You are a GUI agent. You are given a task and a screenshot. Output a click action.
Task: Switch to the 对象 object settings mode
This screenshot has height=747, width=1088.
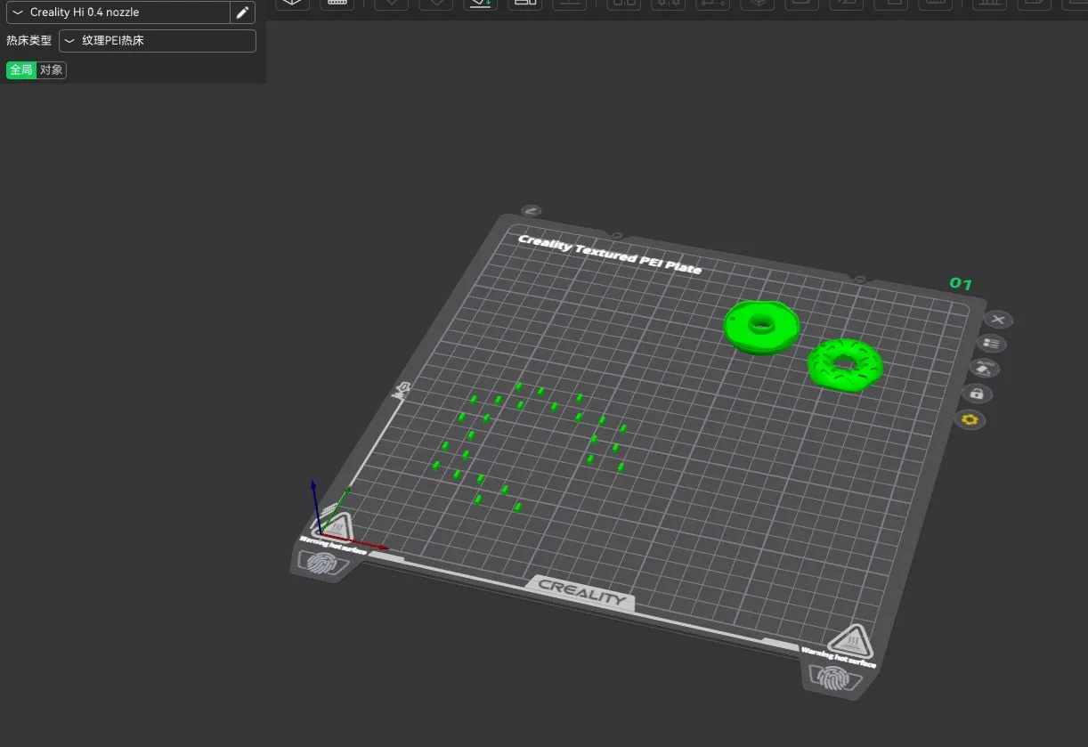click(52, 69)
